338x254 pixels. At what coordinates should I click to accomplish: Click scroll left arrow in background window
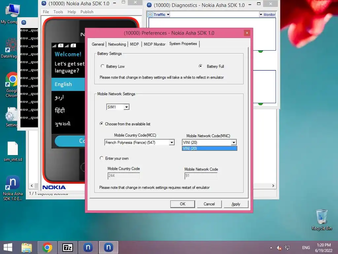(x=32, y=186)
